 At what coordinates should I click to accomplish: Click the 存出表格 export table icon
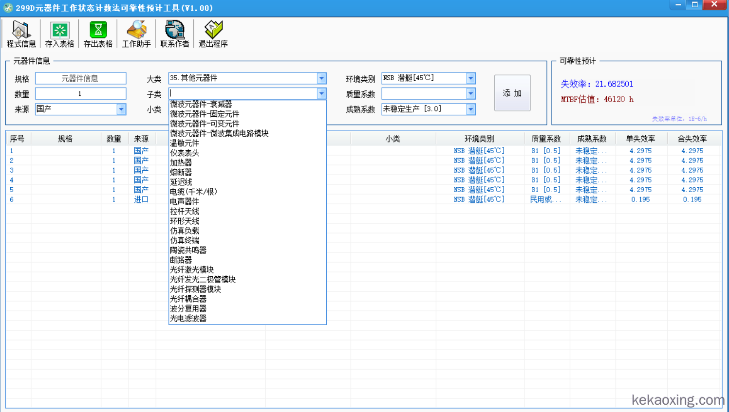pos(98,34)
